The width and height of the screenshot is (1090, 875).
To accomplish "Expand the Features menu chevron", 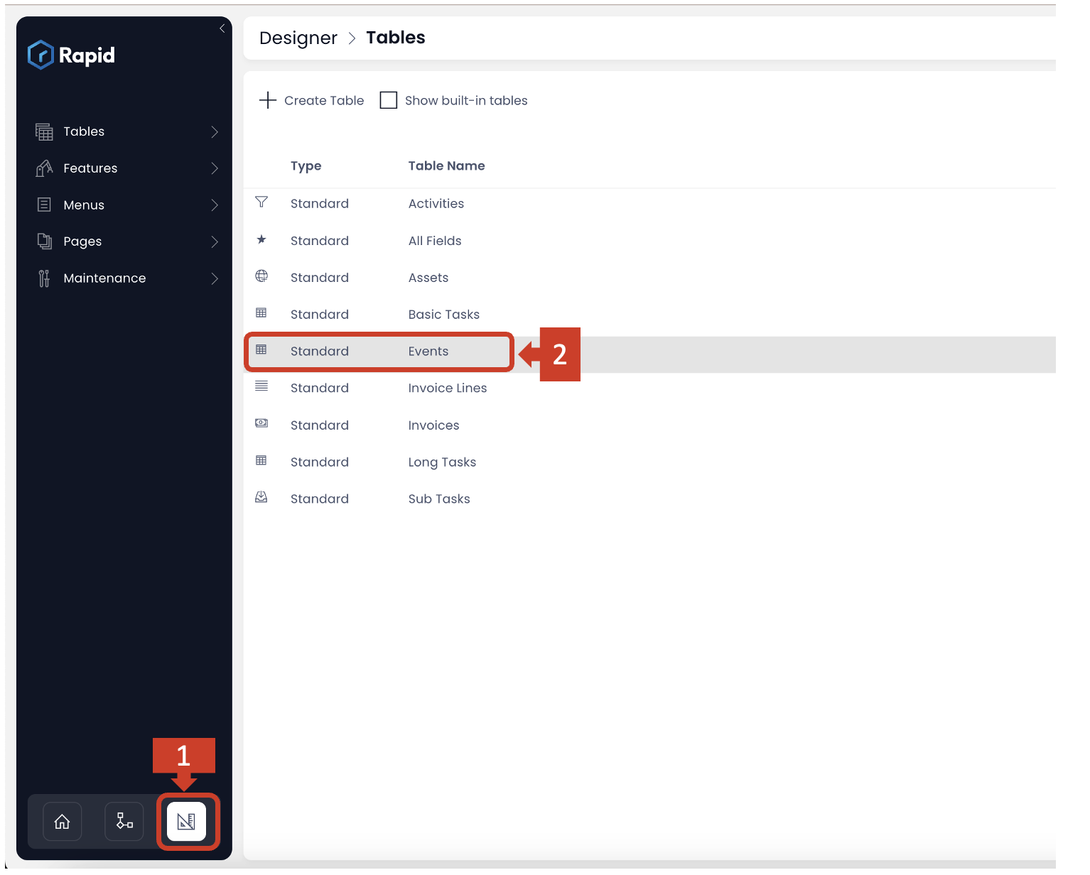I will (215, 168).
